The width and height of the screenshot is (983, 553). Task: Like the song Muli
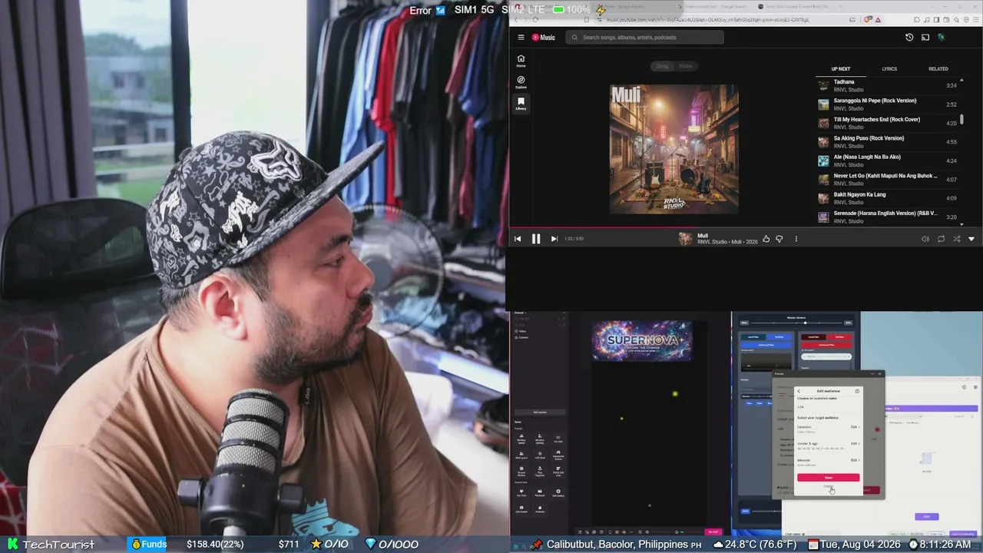766,239
